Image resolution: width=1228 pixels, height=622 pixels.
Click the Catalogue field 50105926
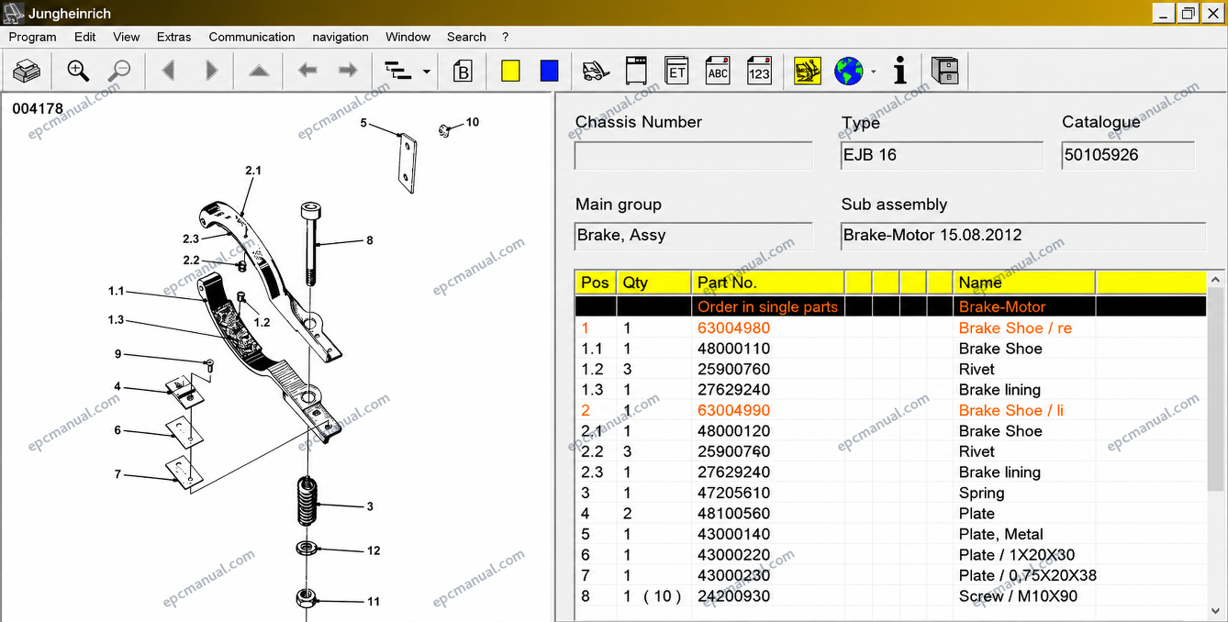pyautogui.click(x=1128, y=155)
